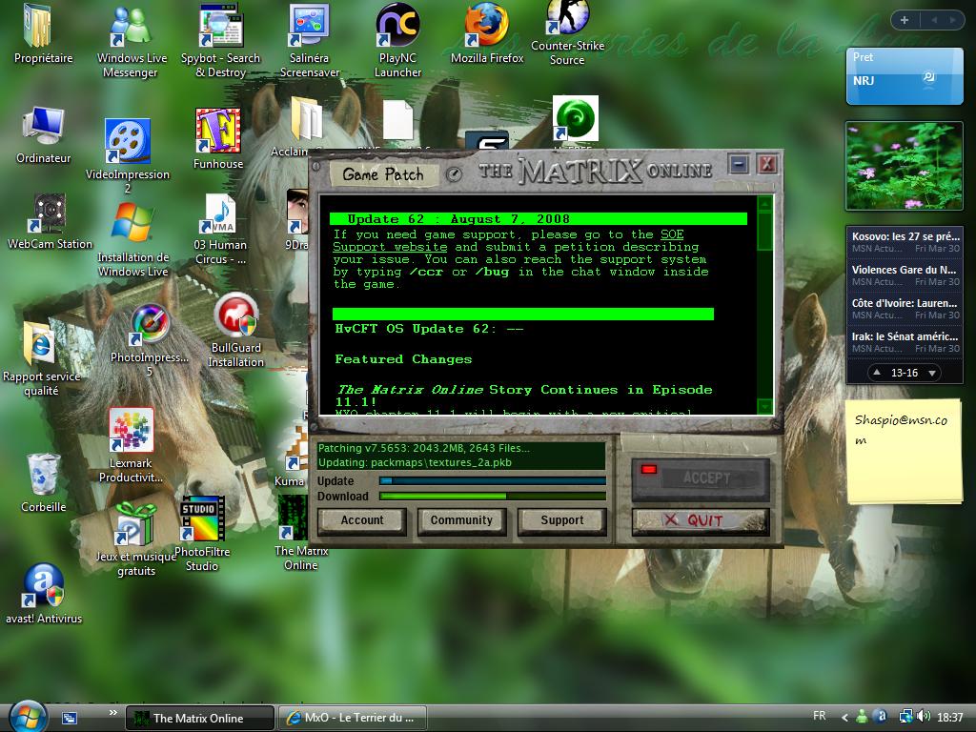Switch to MxO - Le Terrier du taskbar button
This screenshot has width=976, height=732.
point(351,718)
